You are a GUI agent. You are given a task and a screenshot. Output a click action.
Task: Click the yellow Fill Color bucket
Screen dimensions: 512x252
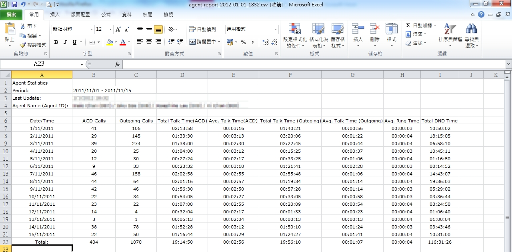pos(110,42)
